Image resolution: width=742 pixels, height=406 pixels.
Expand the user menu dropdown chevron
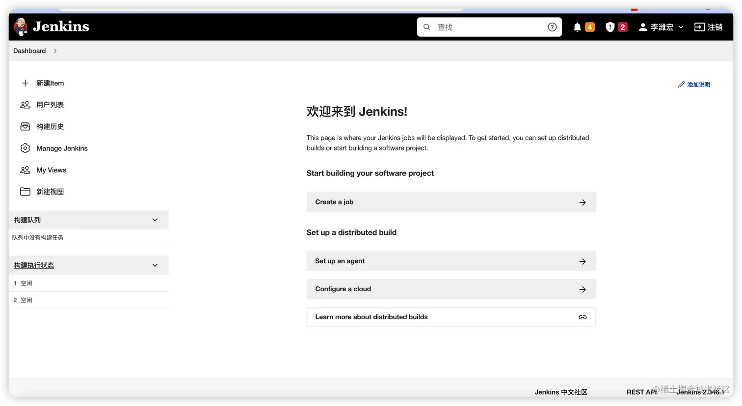(681, 27)
